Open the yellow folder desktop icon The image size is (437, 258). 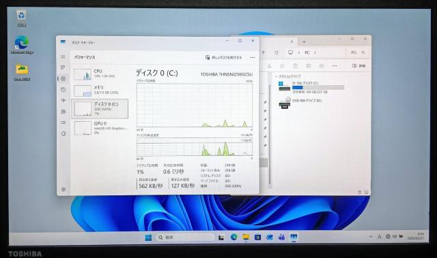coord(22,72)
